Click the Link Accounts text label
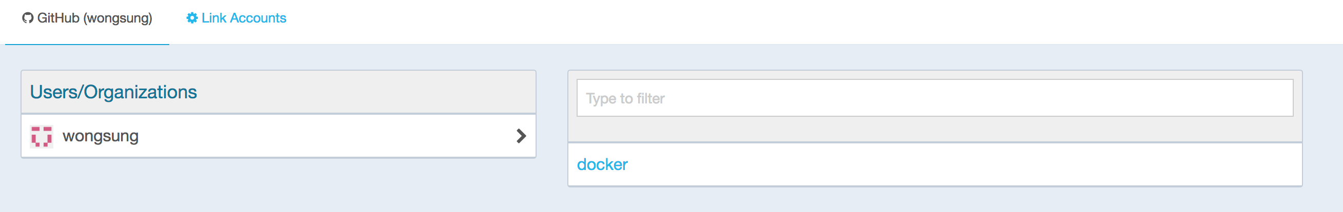 click(x=244, y=18)
